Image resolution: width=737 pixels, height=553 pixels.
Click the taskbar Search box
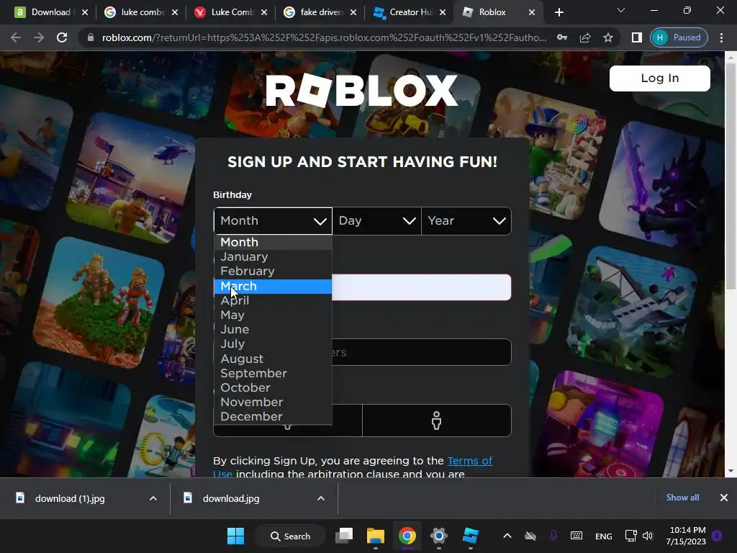coord(291,536)
